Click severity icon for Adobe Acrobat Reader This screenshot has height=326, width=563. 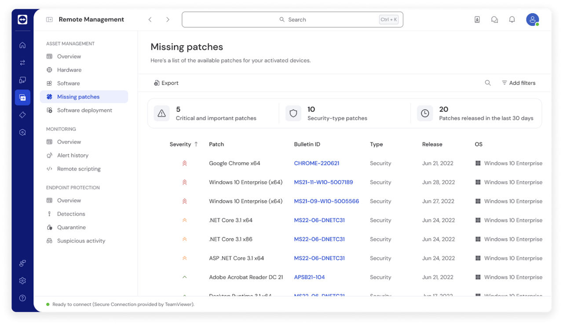pos(184,277)
